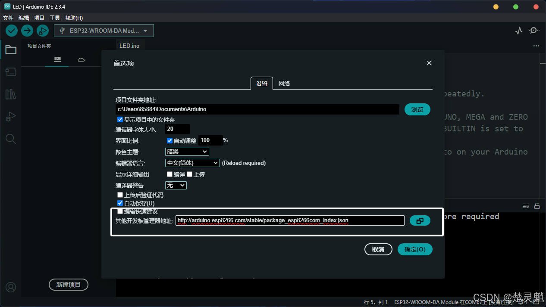Screen dimensions: 546x307
Task: Open the 工具 menu
Action: (55, 18)
